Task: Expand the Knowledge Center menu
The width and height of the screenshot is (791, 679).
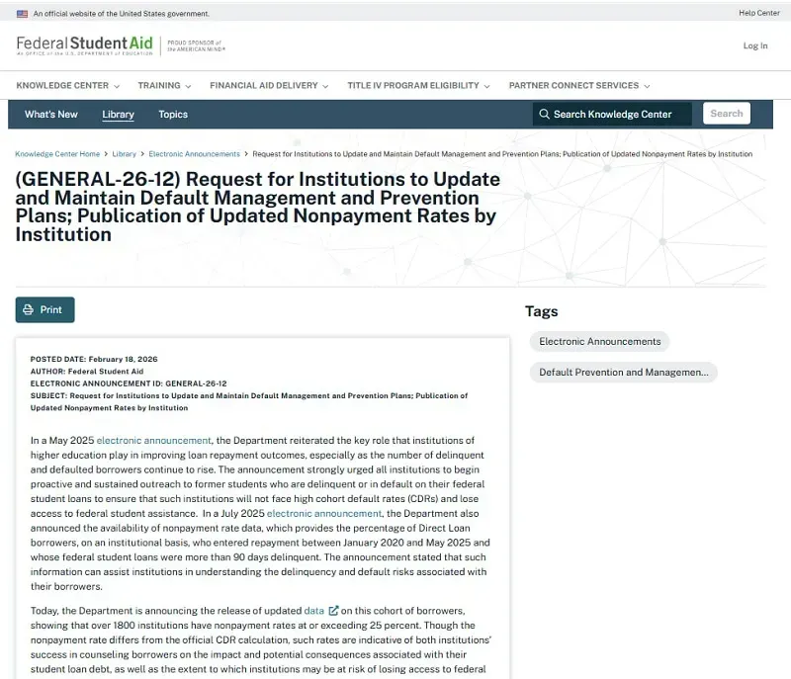Action: 67,86
